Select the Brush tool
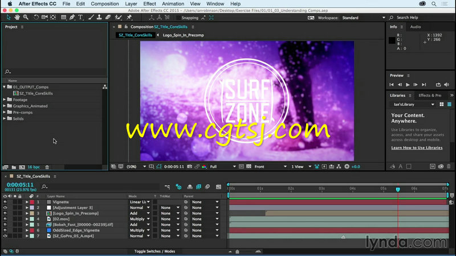 91,18
